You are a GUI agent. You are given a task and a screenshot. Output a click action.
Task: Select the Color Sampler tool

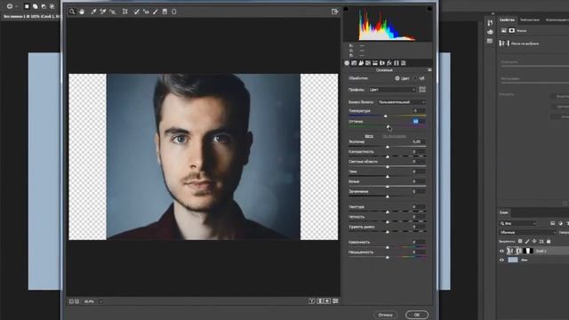(103, 12)
